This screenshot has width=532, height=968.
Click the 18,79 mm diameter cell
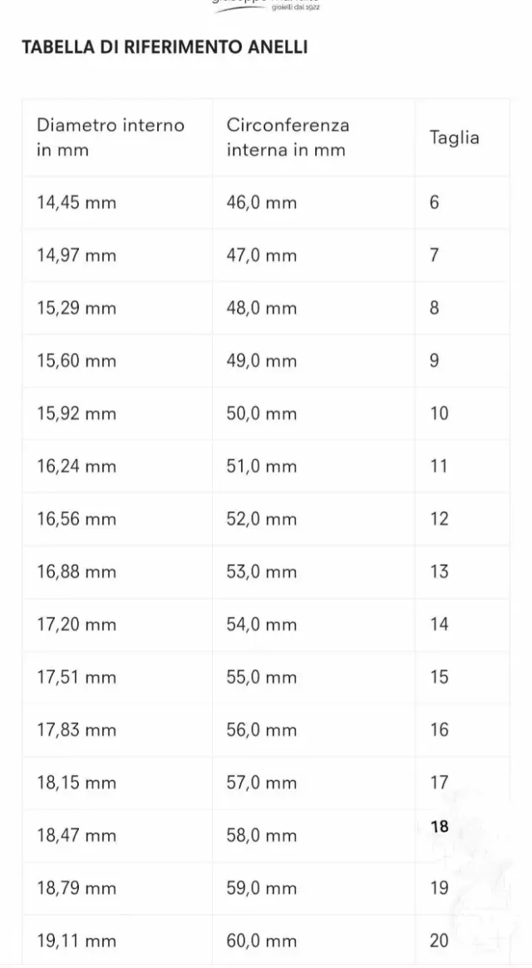click(x=76, y=888)
